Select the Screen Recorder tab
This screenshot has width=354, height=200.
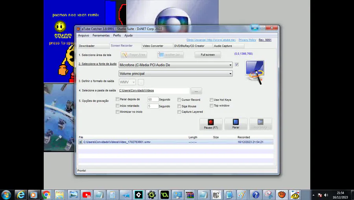click(125, 46)
